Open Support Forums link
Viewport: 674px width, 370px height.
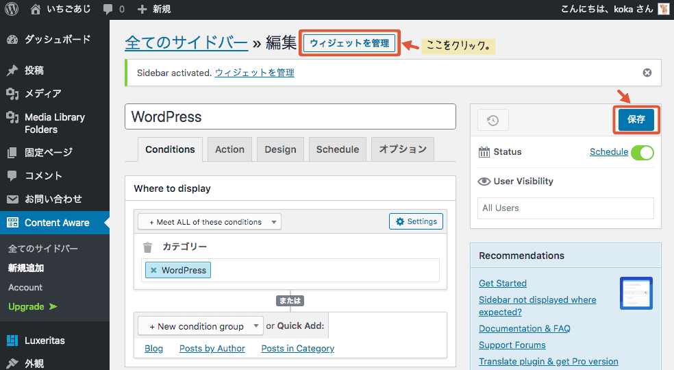512,345
